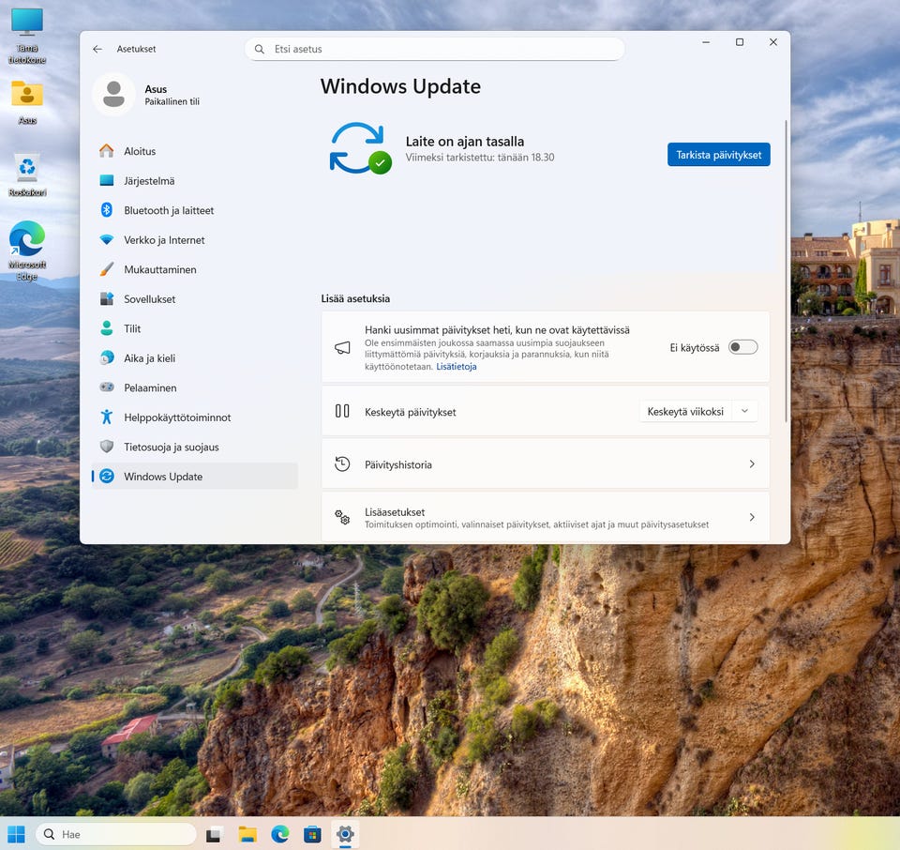Click the Asus user avatar icon
The width and height of the screenshot is (900, 850).
coord(113,94)
